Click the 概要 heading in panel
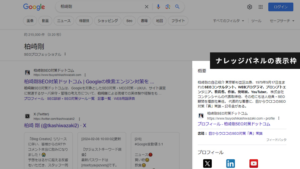Image resolution: width=300 pixels, height=169 pixels. click(202, 71)
